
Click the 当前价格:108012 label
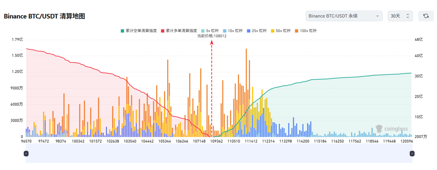click(x=212, y=36)
